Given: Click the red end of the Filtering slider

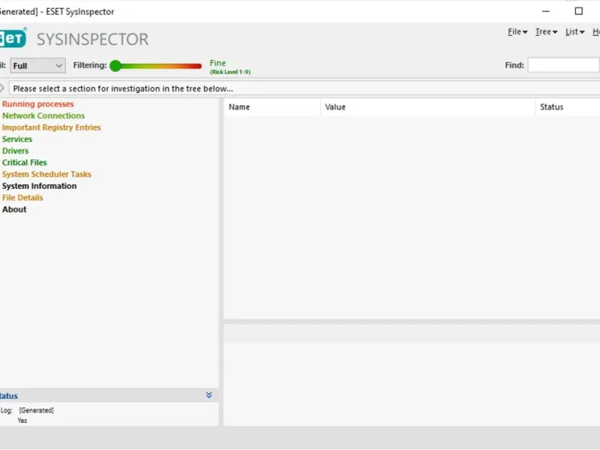Looking at the screenshot, I should click(x=198, y=66).
